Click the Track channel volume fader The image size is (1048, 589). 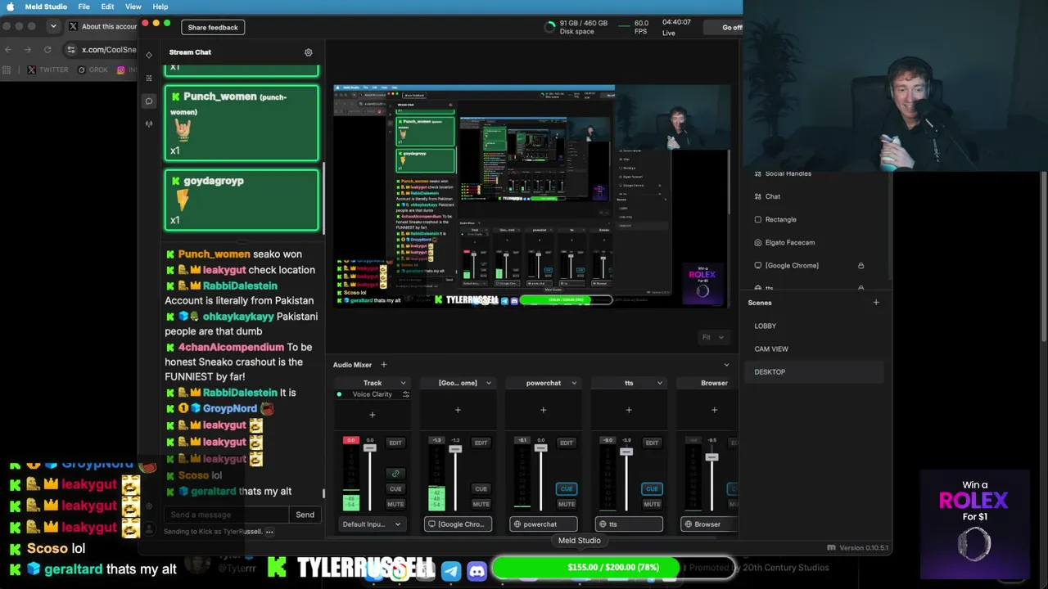pos(370,448)
